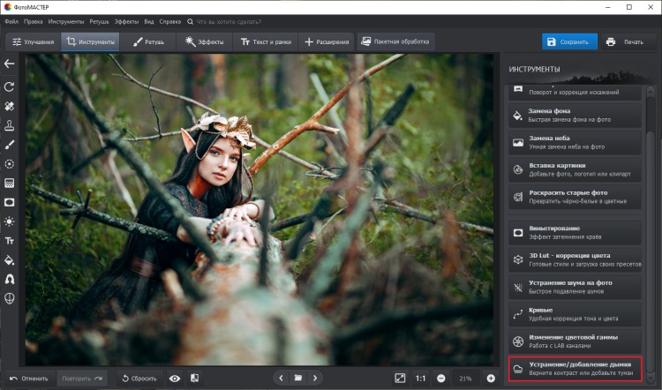Select the text (Tт) tool icon
Viewport: 662px width, 390px height.
11,240
